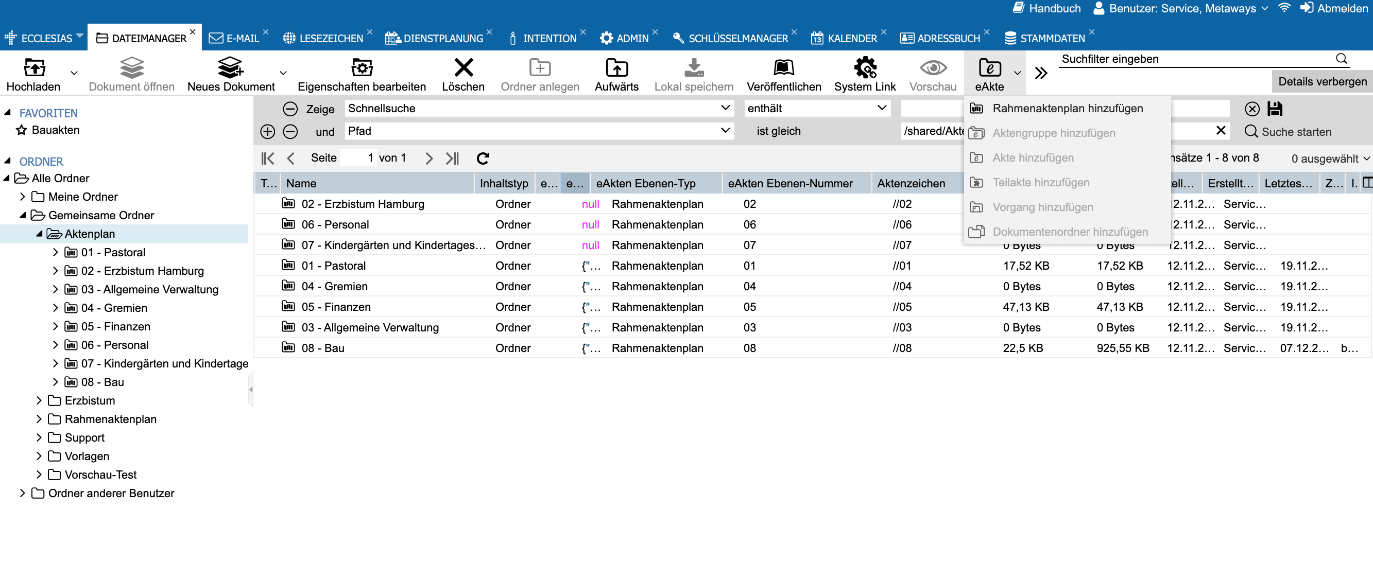Show more toolbar items with double chevron
The width and height of the screenshot is (1373, 562).
1041,73
